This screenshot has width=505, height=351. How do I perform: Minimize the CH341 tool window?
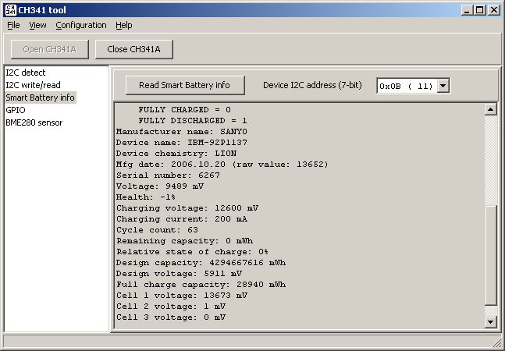pos(466,10)
